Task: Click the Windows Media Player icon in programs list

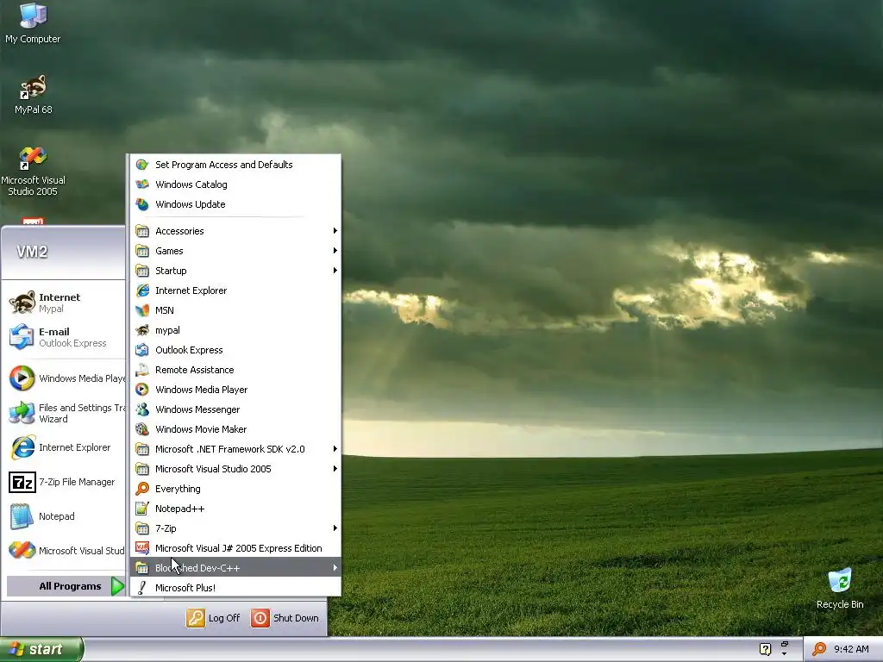Action: point(142,390)
